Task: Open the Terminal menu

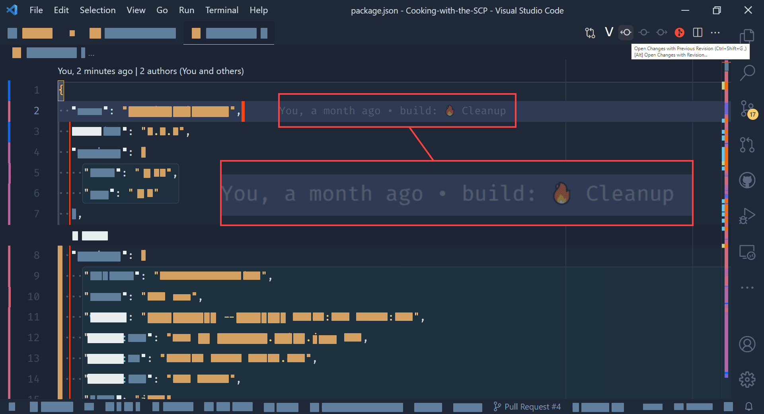Action: [x=222, y=10]
